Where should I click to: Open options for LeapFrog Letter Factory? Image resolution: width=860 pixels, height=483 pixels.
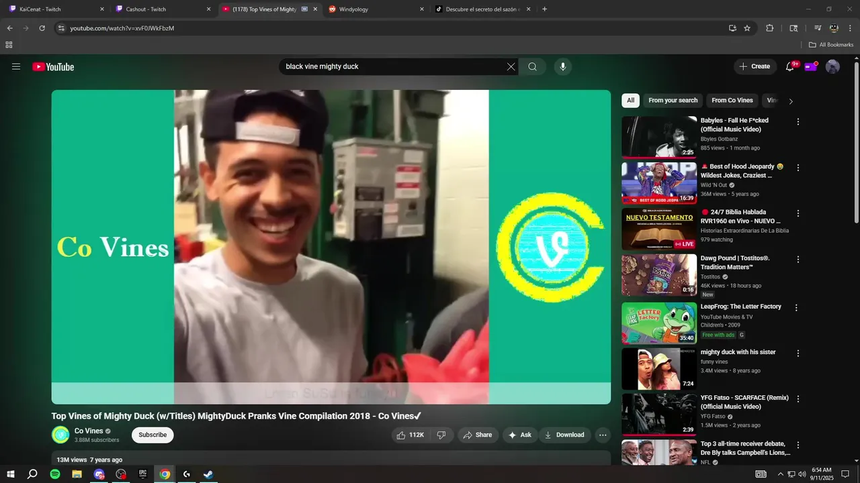coord(796,307)
